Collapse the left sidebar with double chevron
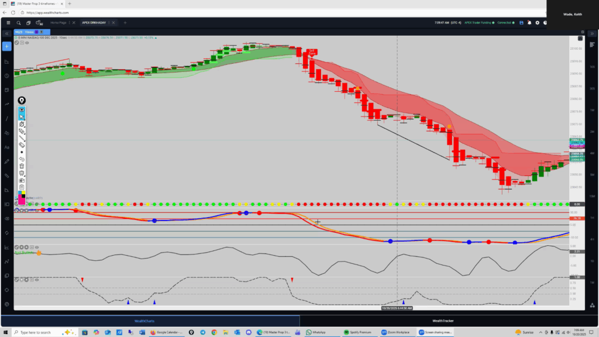 pyautogui.click(x=6, y=33)
